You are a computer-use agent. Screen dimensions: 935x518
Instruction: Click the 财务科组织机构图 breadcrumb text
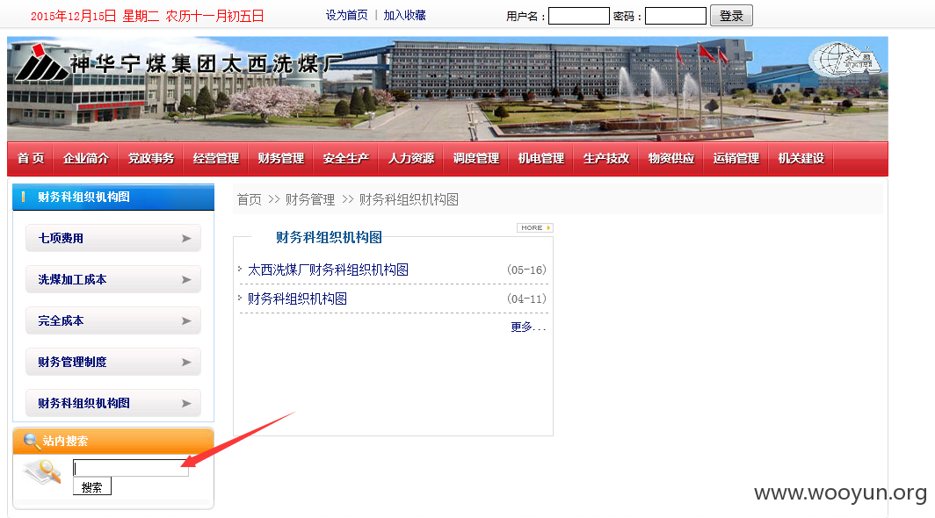(x=409, y=199)
